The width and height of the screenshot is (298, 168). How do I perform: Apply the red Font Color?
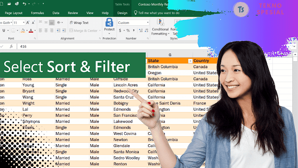tap(31, 30)
